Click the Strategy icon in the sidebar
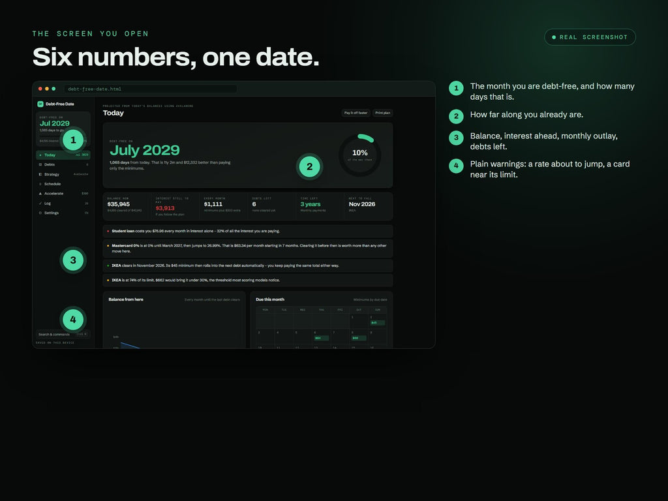 tap(40, 174)
